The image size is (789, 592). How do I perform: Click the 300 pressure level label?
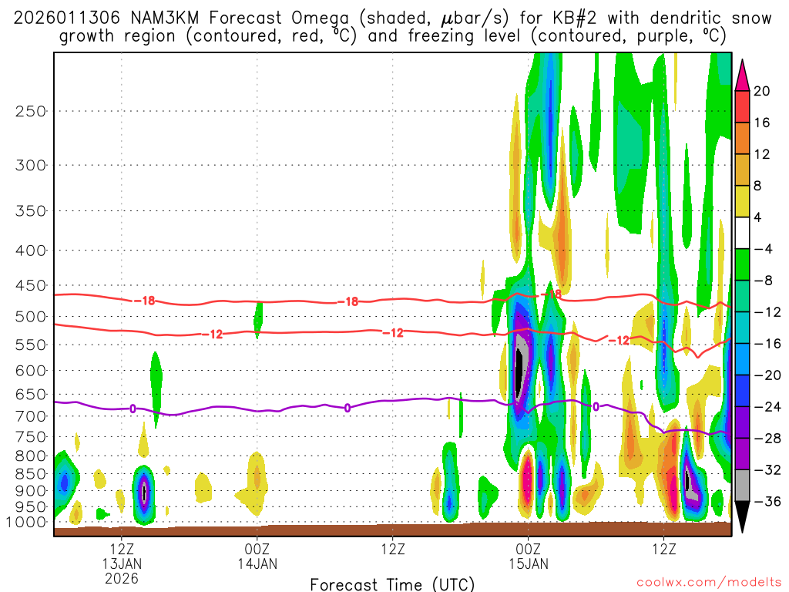click(x=31, y=165)
